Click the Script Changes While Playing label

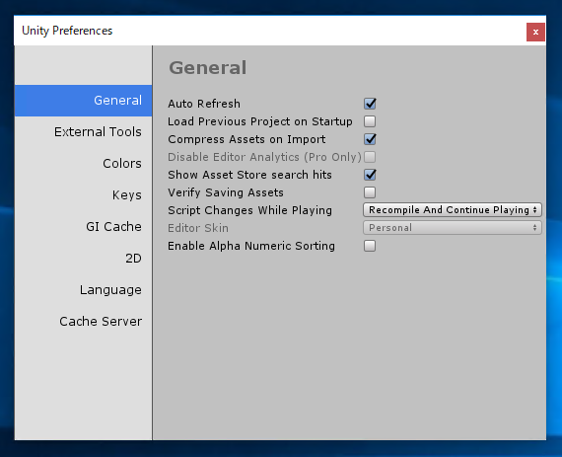point(249,210)
